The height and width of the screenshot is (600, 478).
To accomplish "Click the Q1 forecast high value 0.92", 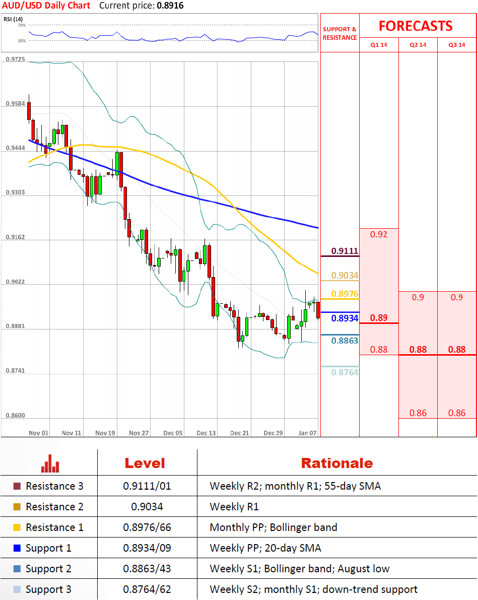I will [x=378, y=234].
